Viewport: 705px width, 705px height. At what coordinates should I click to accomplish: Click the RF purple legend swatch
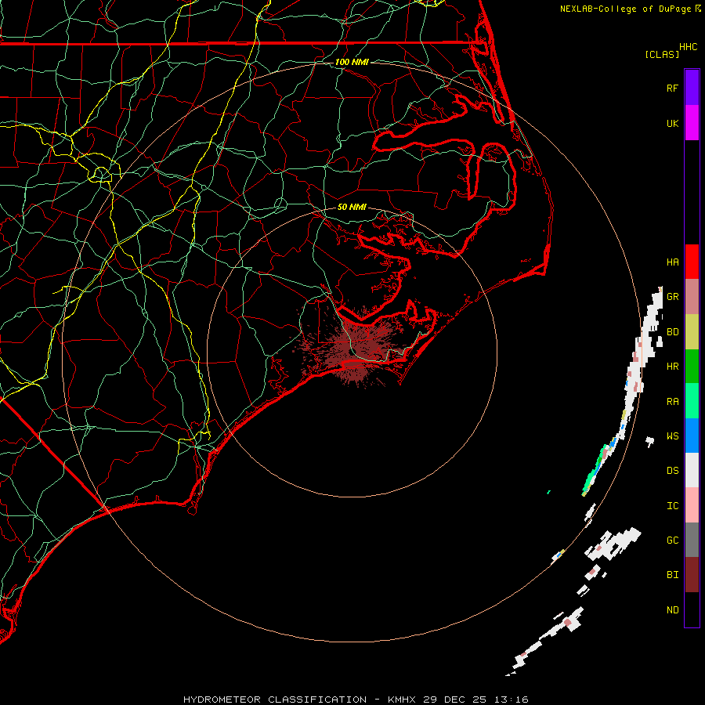pos(692,88)
